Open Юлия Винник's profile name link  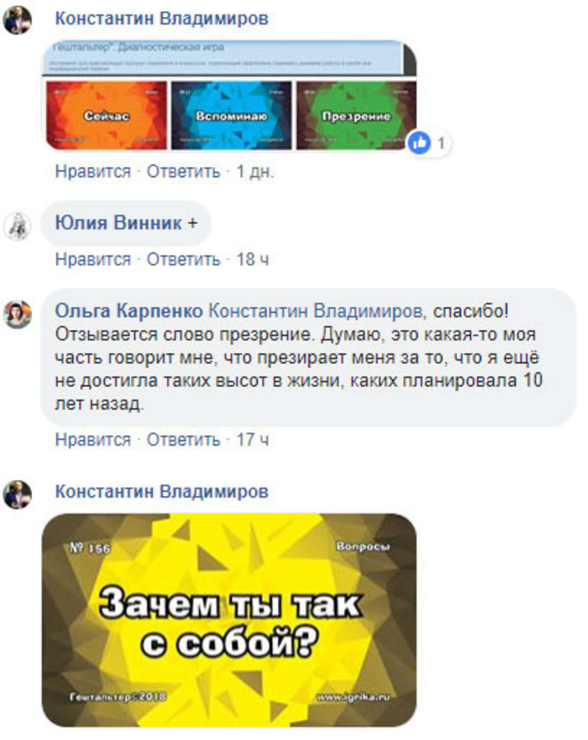(119, 223)
